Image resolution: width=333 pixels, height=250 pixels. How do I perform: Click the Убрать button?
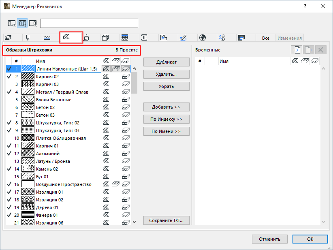166,86
